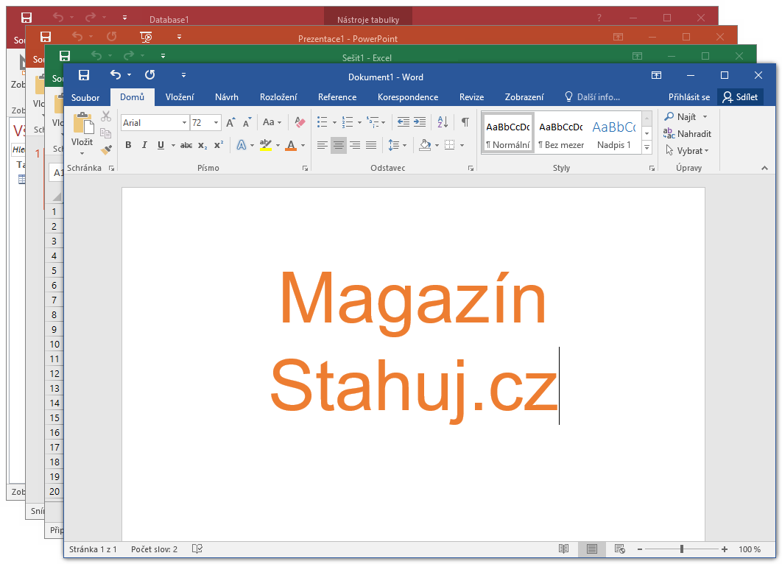
Task: Switch to the Vložení tab
Action: [180, 97]
